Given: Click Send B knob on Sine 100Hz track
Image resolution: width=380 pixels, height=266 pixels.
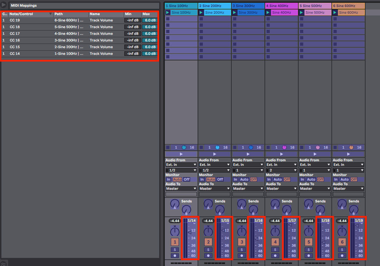Looking at the screenshot, I should 186,210.
